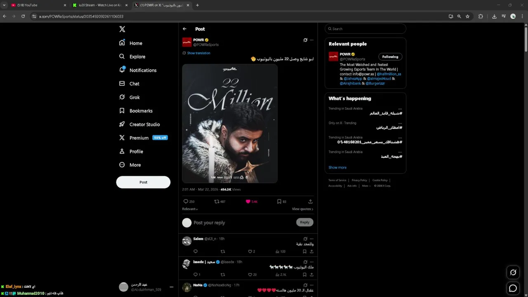Open Creator Studio
528x297 pixels.
[x=139, y=124]
